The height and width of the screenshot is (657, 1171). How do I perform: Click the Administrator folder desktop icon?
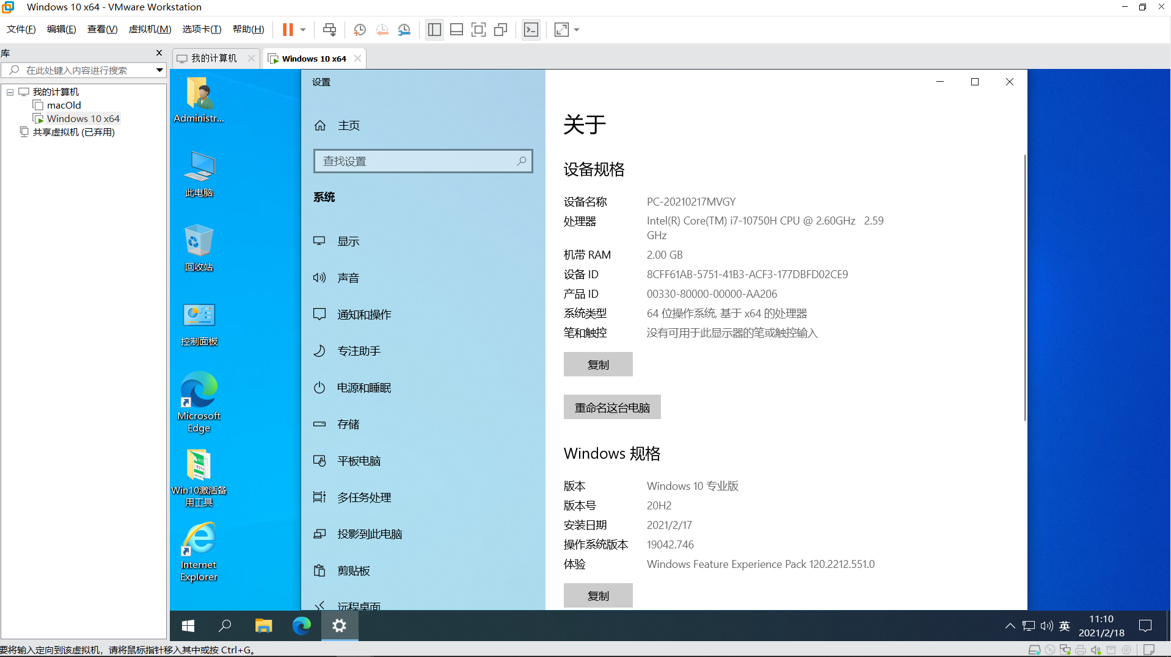[199, 99]
